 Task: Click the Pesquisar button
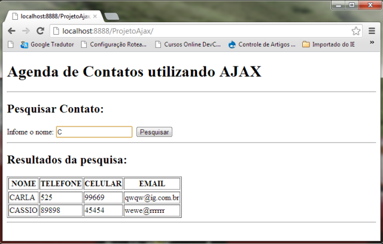[x=154, y=132]
